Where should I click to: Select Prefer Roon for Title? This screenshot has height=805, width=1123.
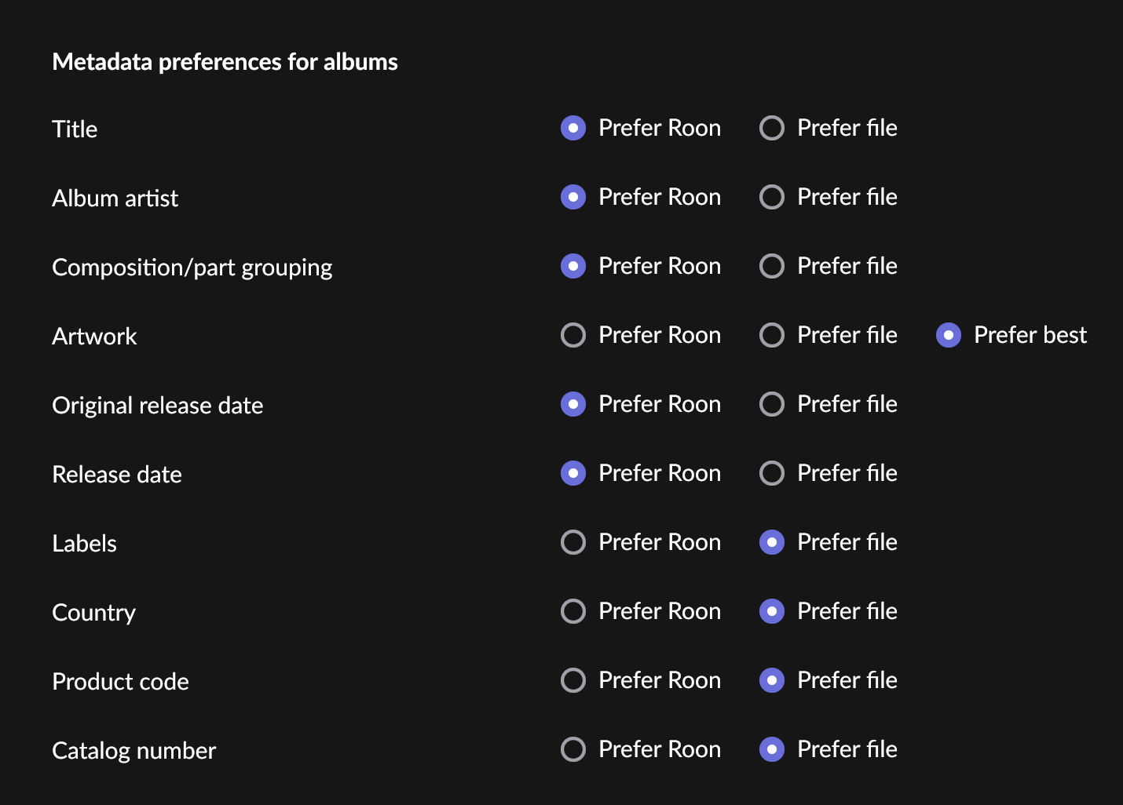pos(573,128)
